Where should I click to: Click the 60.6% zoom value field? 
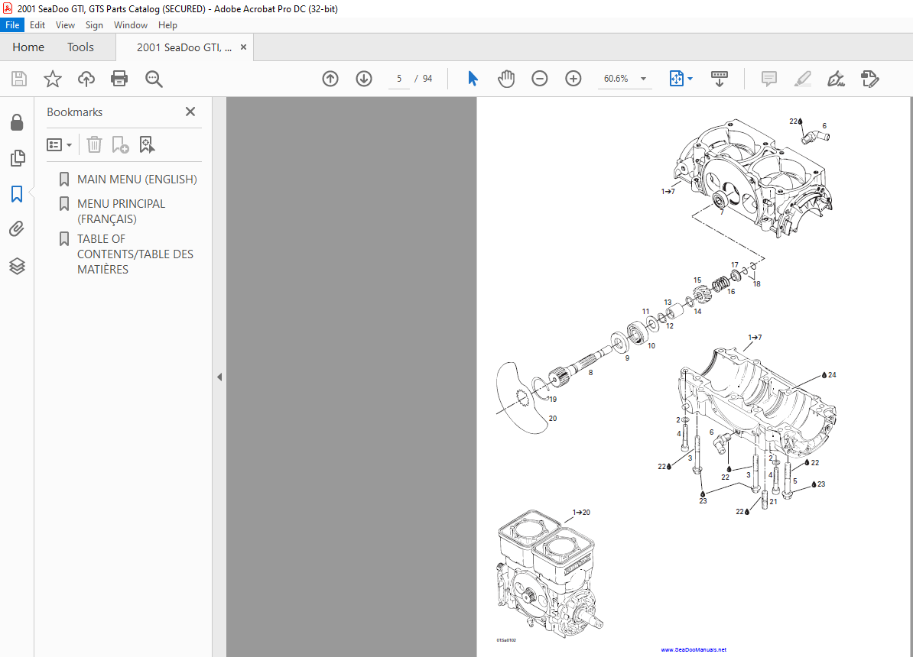pos(616,79)
